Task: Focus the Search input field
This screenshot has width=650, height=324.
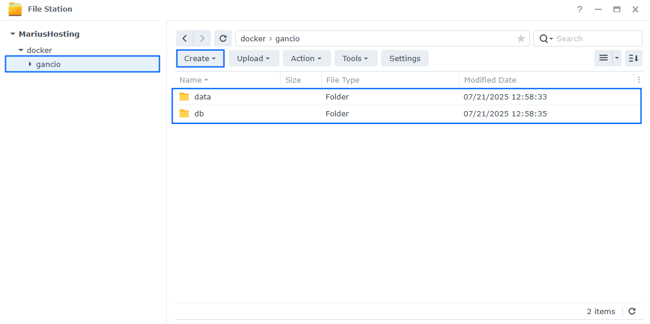Action: 597,38
